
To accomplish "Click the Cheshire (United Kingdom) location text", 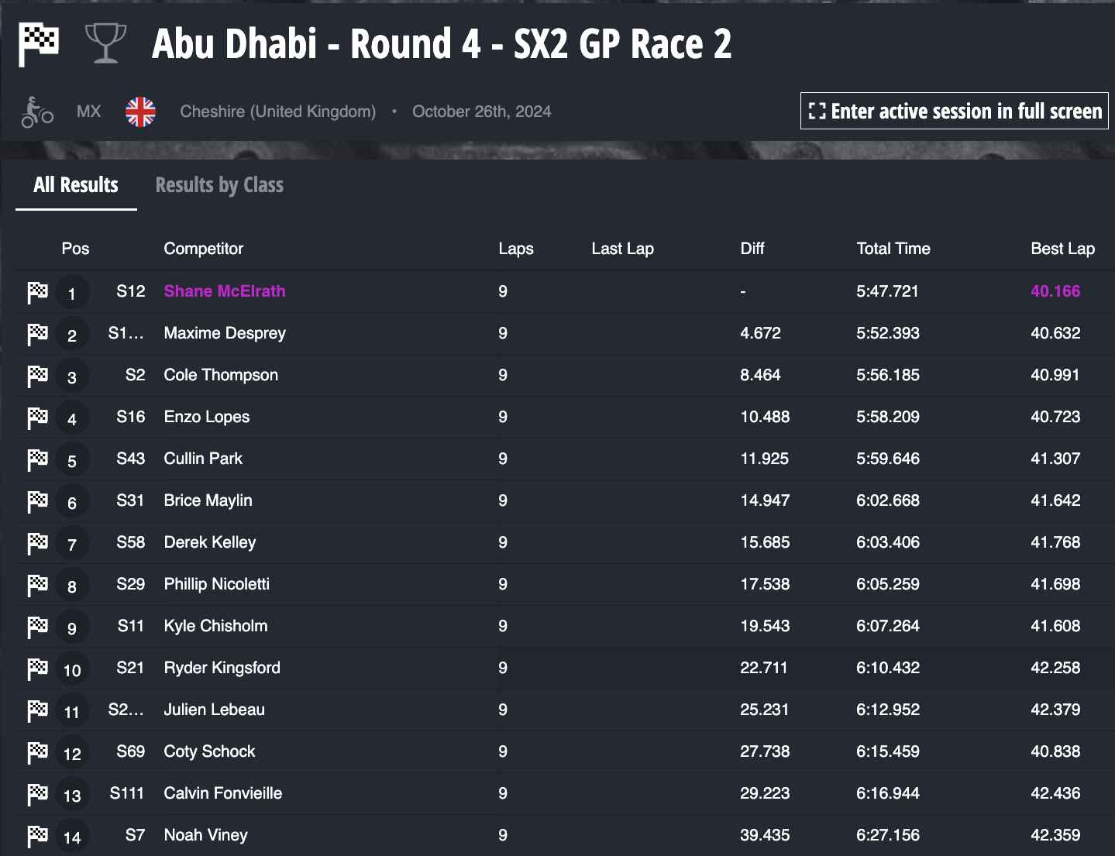I will (x=278, y=112).
